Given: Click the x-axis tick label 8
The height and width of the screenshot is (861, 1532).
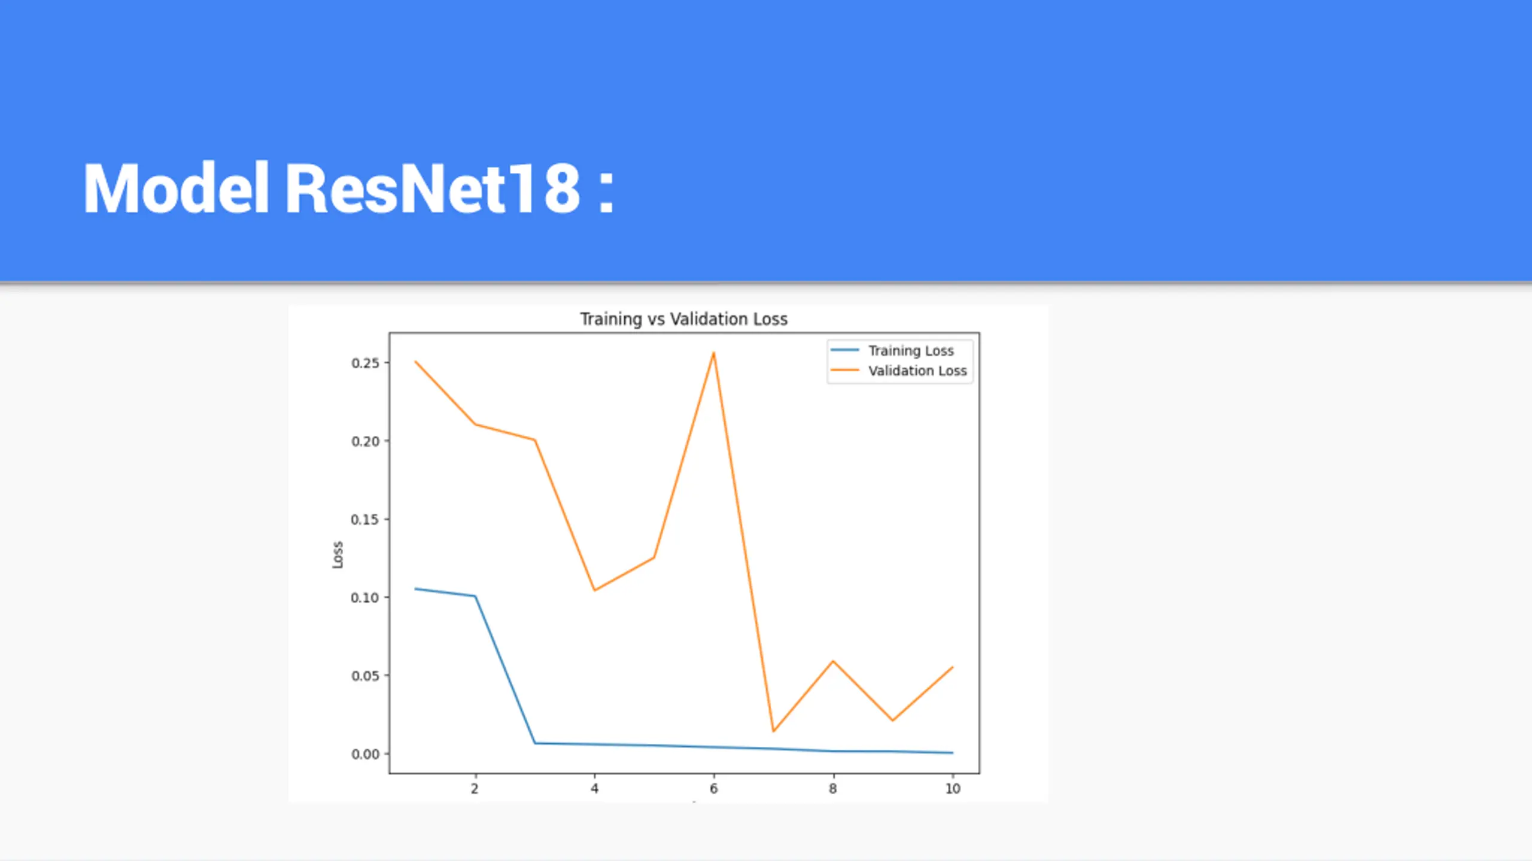Looking at the screenshot, I should [832, 789].
